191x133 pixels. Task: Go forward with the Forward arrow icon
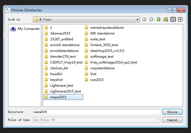point(151,19)
